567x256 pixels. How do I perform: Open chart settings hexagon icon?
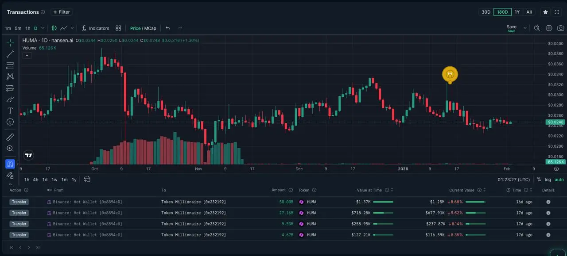click(x=549, y=28)
